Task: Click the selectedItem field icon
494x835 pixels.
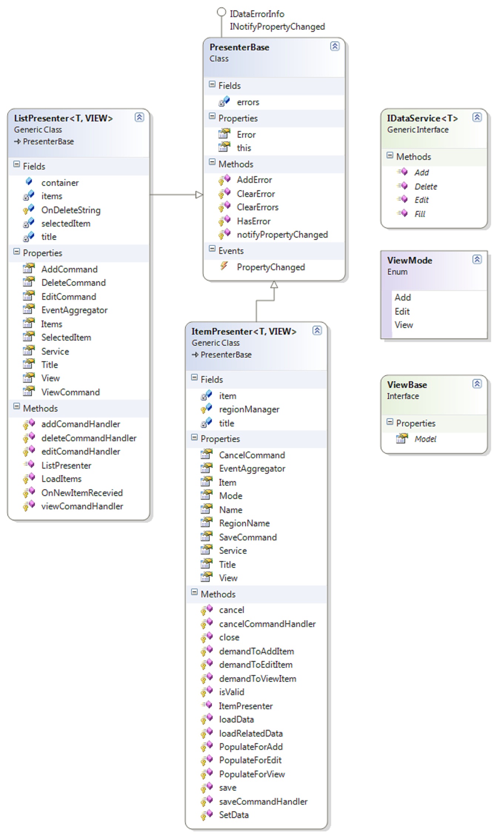Action: click(x=29, y=224)
